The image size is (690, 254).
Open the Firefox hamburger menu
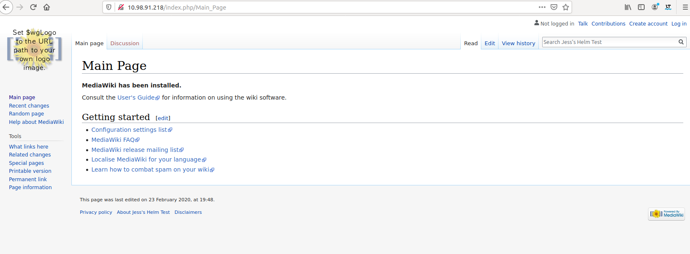pos(685,7)
